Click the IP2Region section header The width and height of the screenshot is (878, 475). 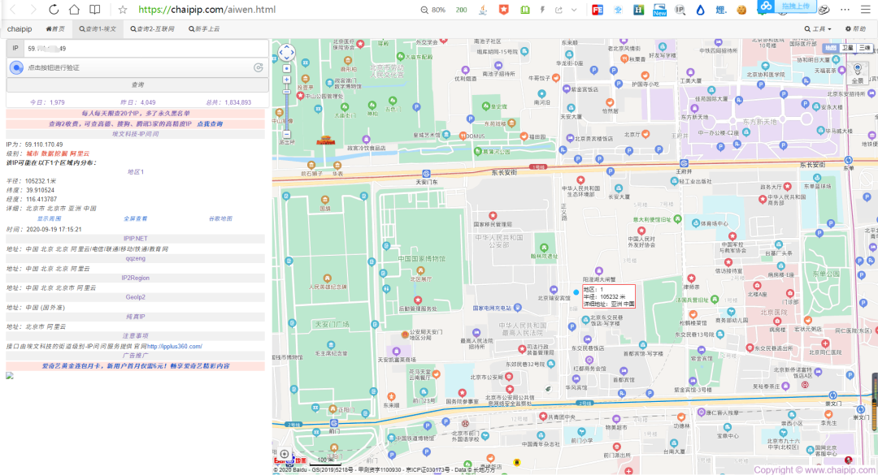tap(136, 278)
